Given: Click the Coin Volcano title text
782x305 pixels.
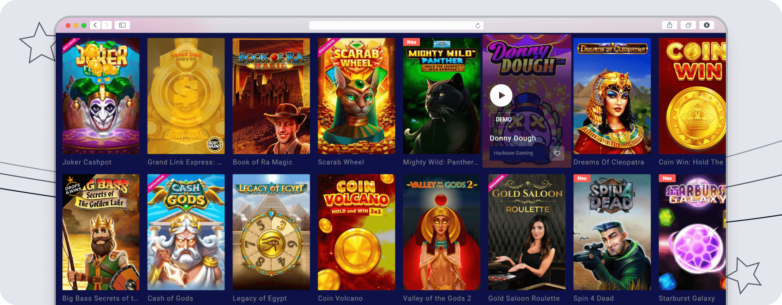Looking at the screenshot, I should 340,298.
